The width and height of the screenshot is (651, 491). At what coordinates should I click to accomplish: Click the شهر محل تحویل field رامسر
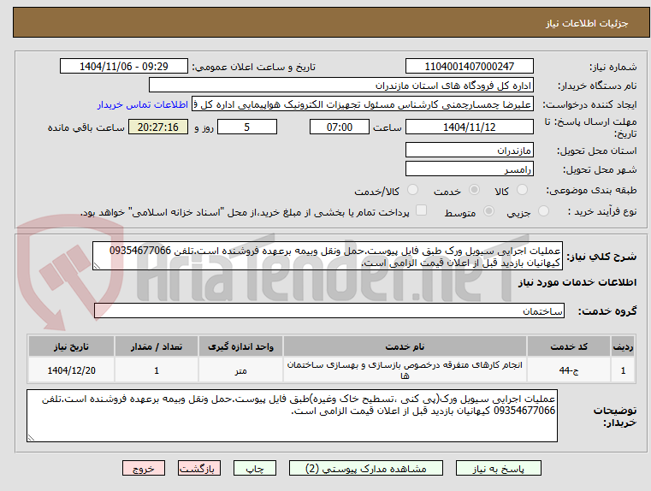click(x=469, y=169)
